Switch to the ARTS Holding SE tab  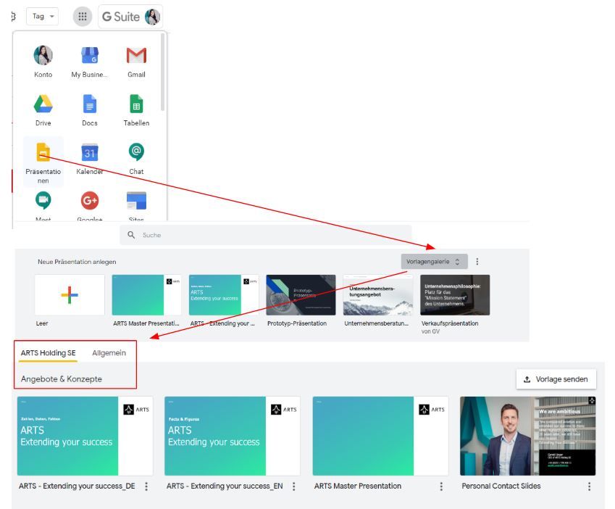point(48,353)
